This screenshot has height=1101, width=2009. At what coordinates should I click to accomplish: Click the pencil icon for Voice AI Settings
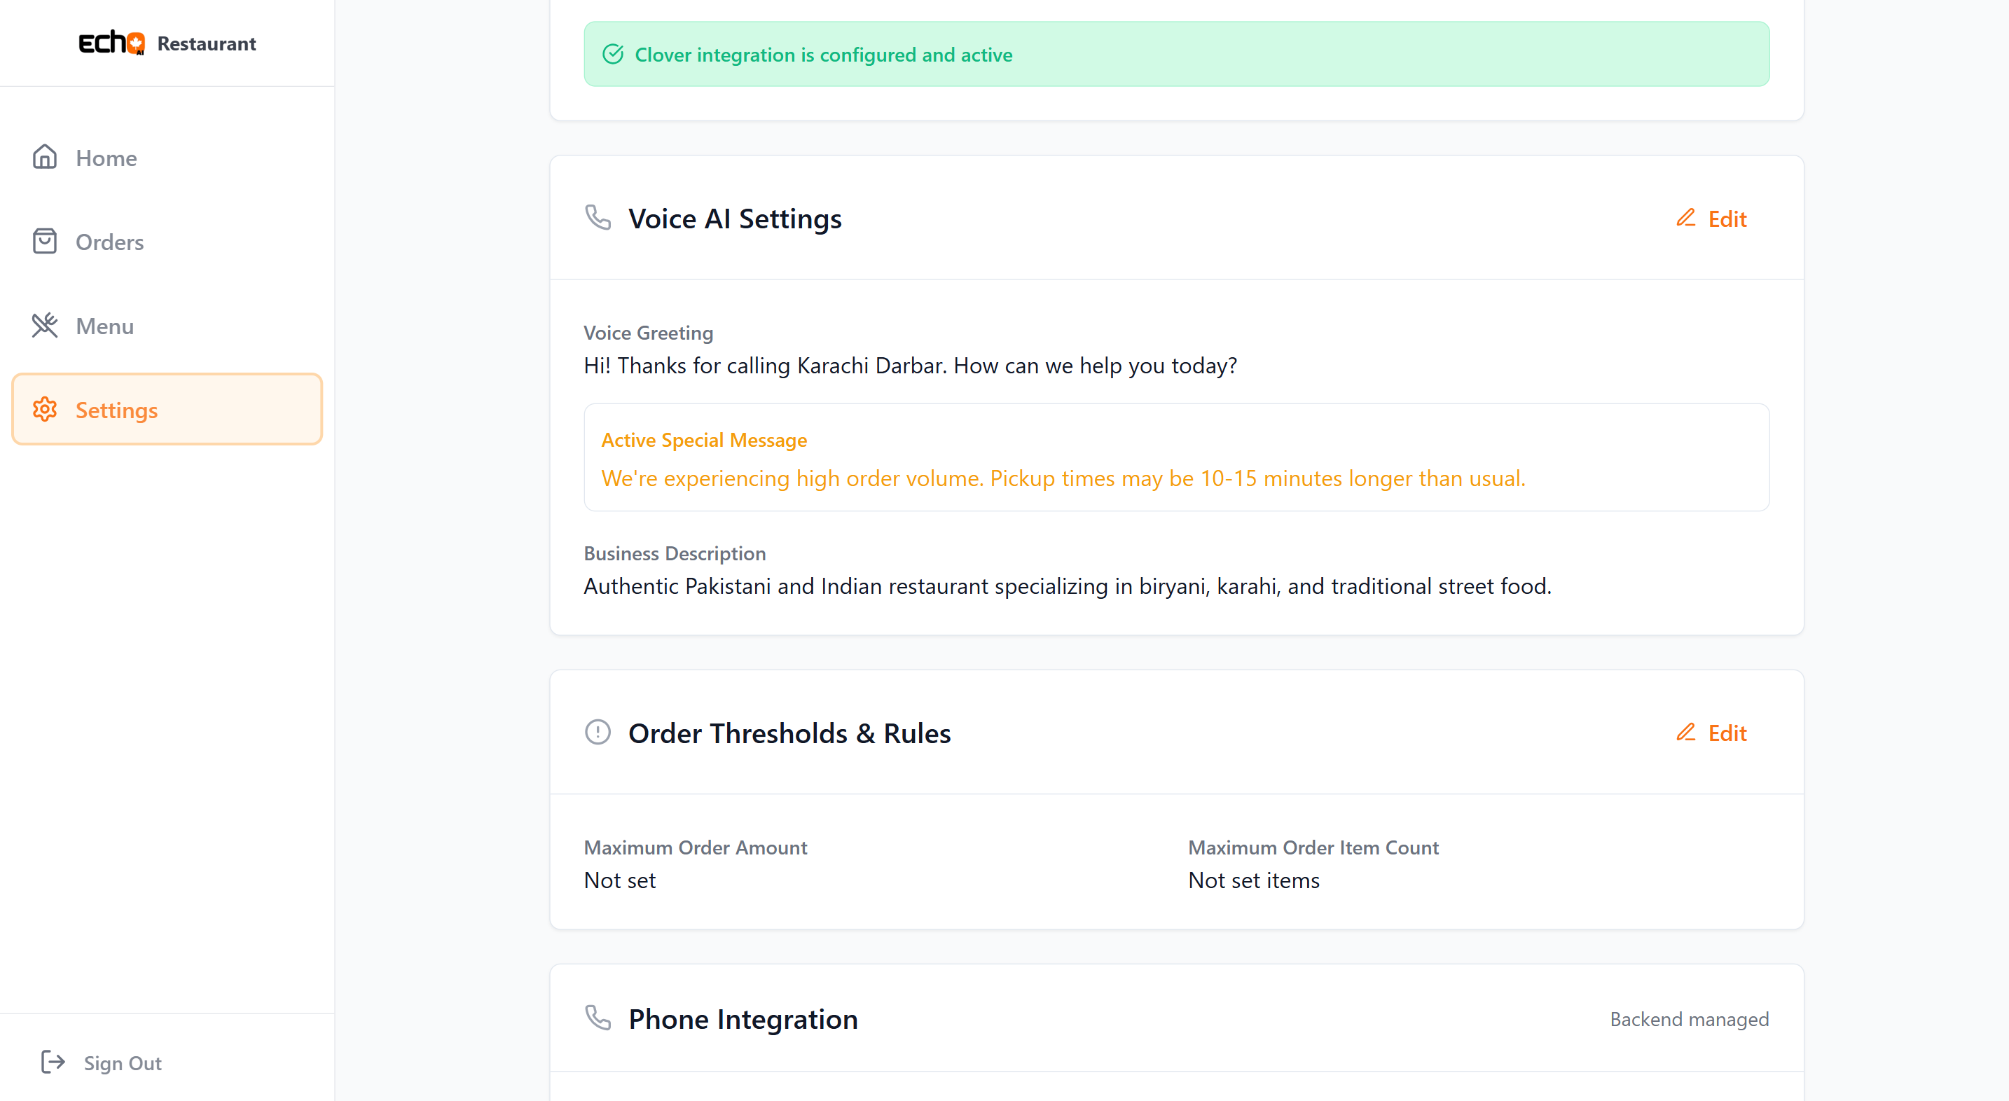coord(1685,218)
